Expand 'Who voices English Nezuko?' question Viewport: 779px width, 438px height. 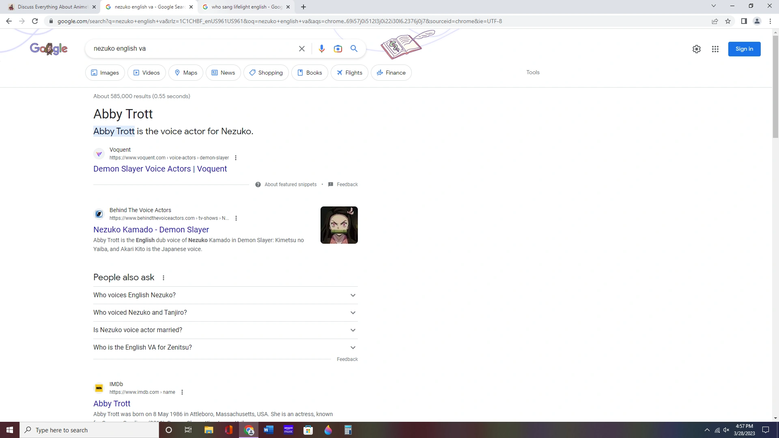point(225,295)
